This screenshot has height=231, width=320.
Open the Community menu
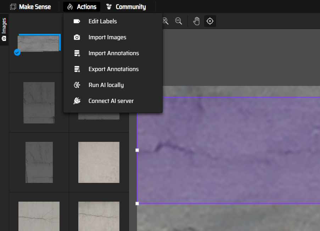[x=126, y=7]
